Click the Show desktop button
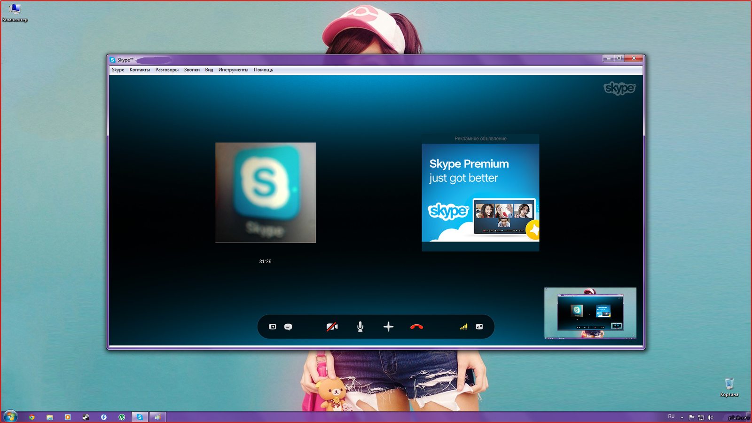Viewport: 752px width, 423px height. tap(749, 417)
